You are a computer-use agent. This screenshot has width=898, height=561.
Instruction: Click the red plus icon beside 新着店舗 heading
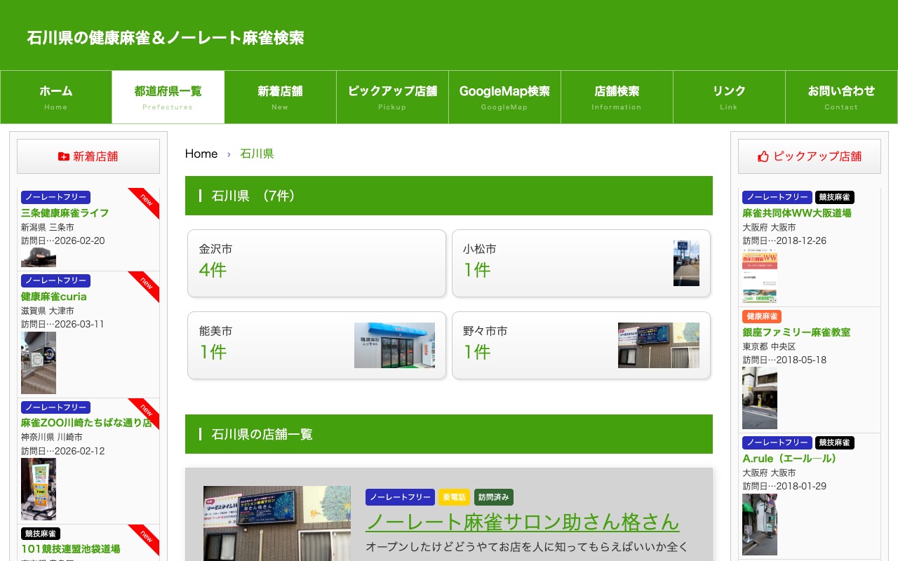click(64, 156)
